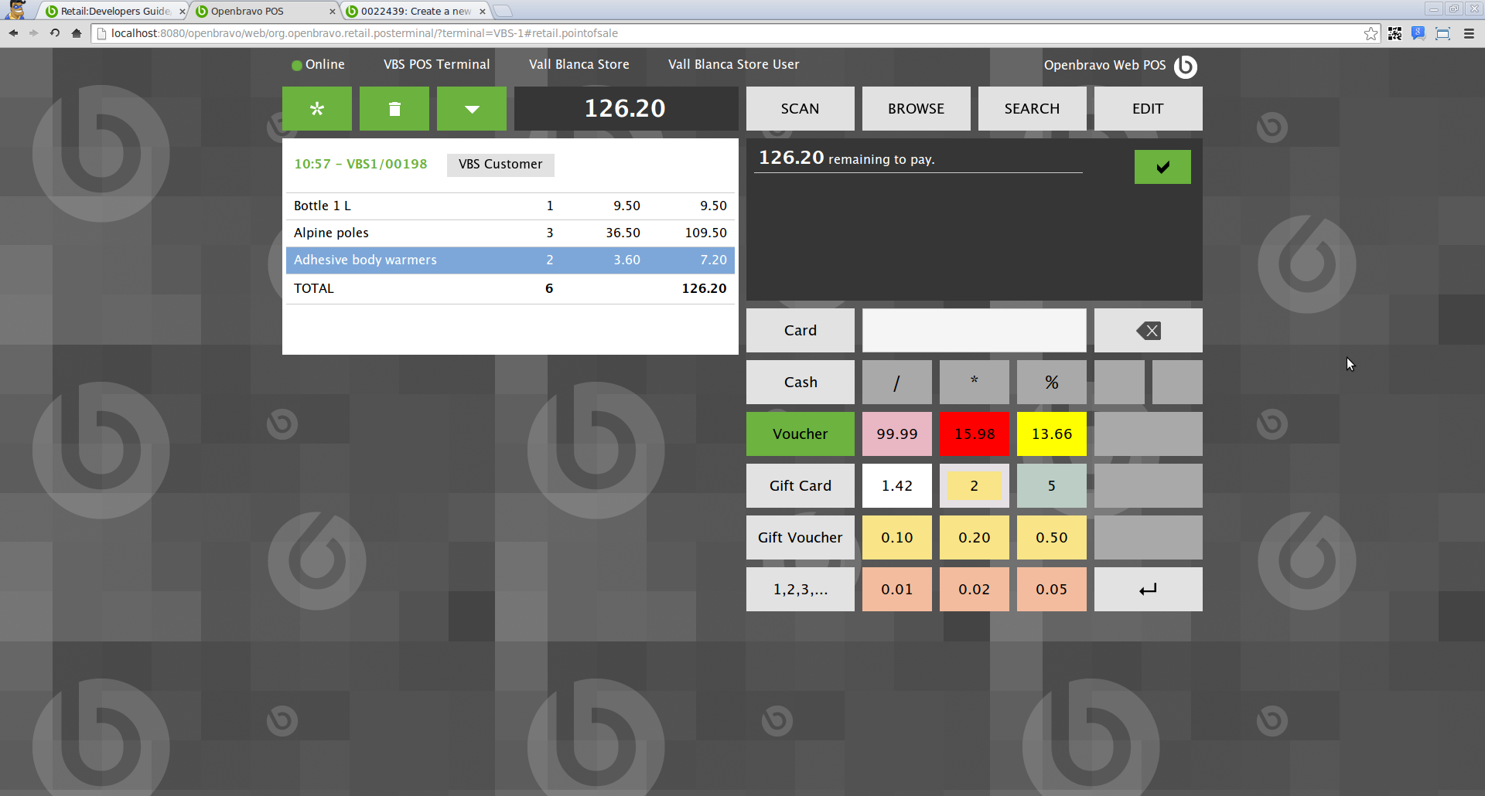Select Card payment method
This screenshot has height=796, width=1485.
[x=801, y=331]
